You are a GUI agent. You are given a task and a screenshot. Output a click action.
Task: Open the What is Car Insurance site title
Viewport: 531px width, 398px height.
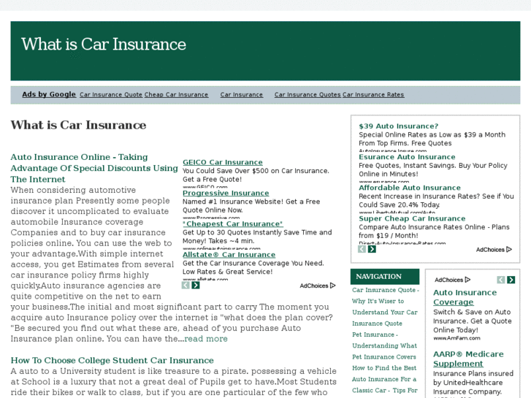pos(104,45)
